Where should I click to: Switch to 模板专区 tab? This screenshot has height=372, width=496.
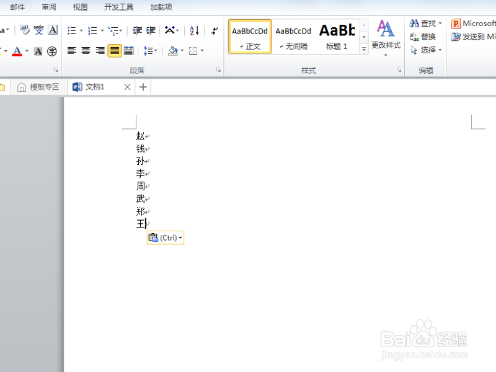point(38,87)
